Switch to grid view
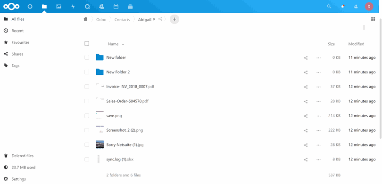The image size is (382, 184). [373, 19]
